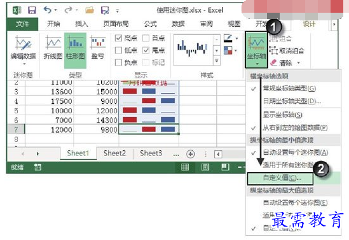349x240 pixels.
Task: Open the sparkline color dropdown arrow
Action: coord(236,38)
